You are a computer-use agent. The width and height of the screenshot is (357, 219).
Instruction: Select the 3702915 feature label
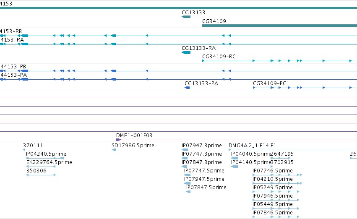pos(282,162)
